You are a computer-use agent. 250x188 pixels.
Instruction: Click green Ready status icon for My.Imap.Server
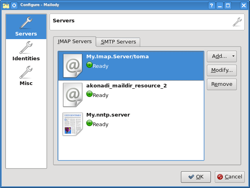(x=89, y=65)
